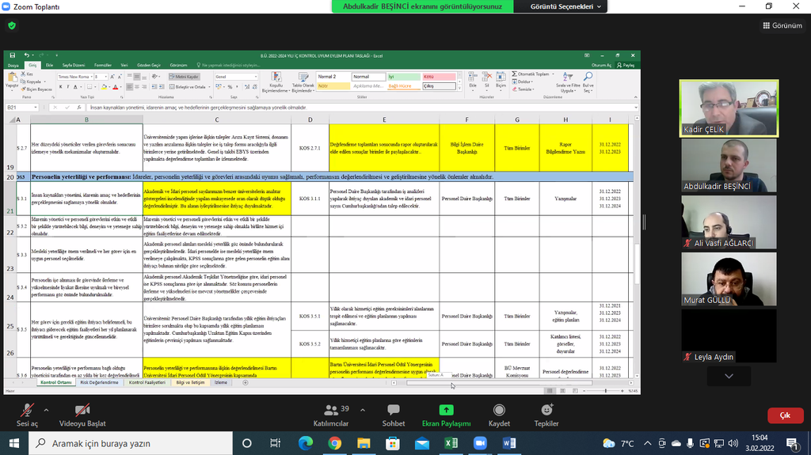Open Excel from the Windows taskbar
This screenshot has height=455, width=811.
(x=450, y=443)
